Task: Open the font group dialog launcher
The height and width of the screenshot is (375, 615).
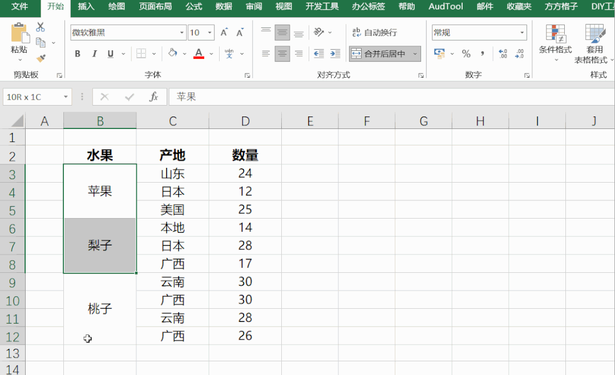Action: click(x=247, y=75)
